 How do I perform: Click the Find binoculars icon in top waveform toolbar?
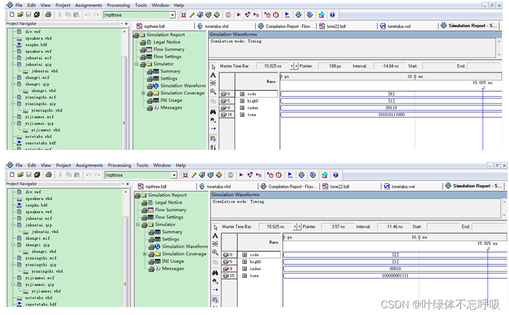pyautogui.click(x=213, y=112)
